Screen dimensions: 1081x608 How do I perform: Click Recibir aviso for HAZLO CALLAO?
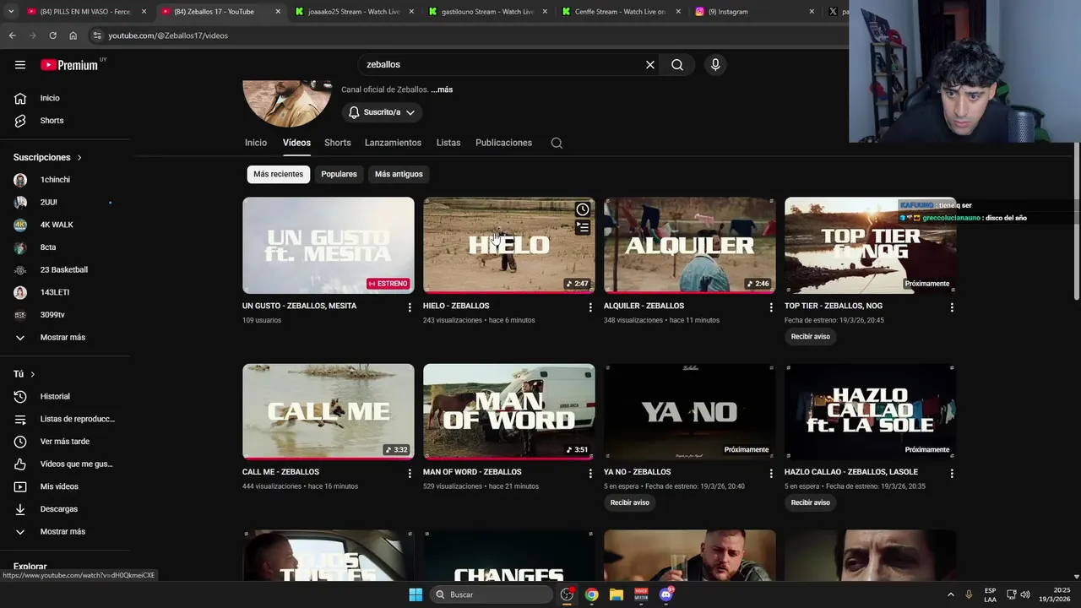(x=811, y=503)
